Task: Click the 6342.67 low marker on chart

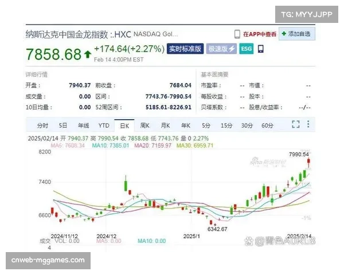Action: [217, 229]
